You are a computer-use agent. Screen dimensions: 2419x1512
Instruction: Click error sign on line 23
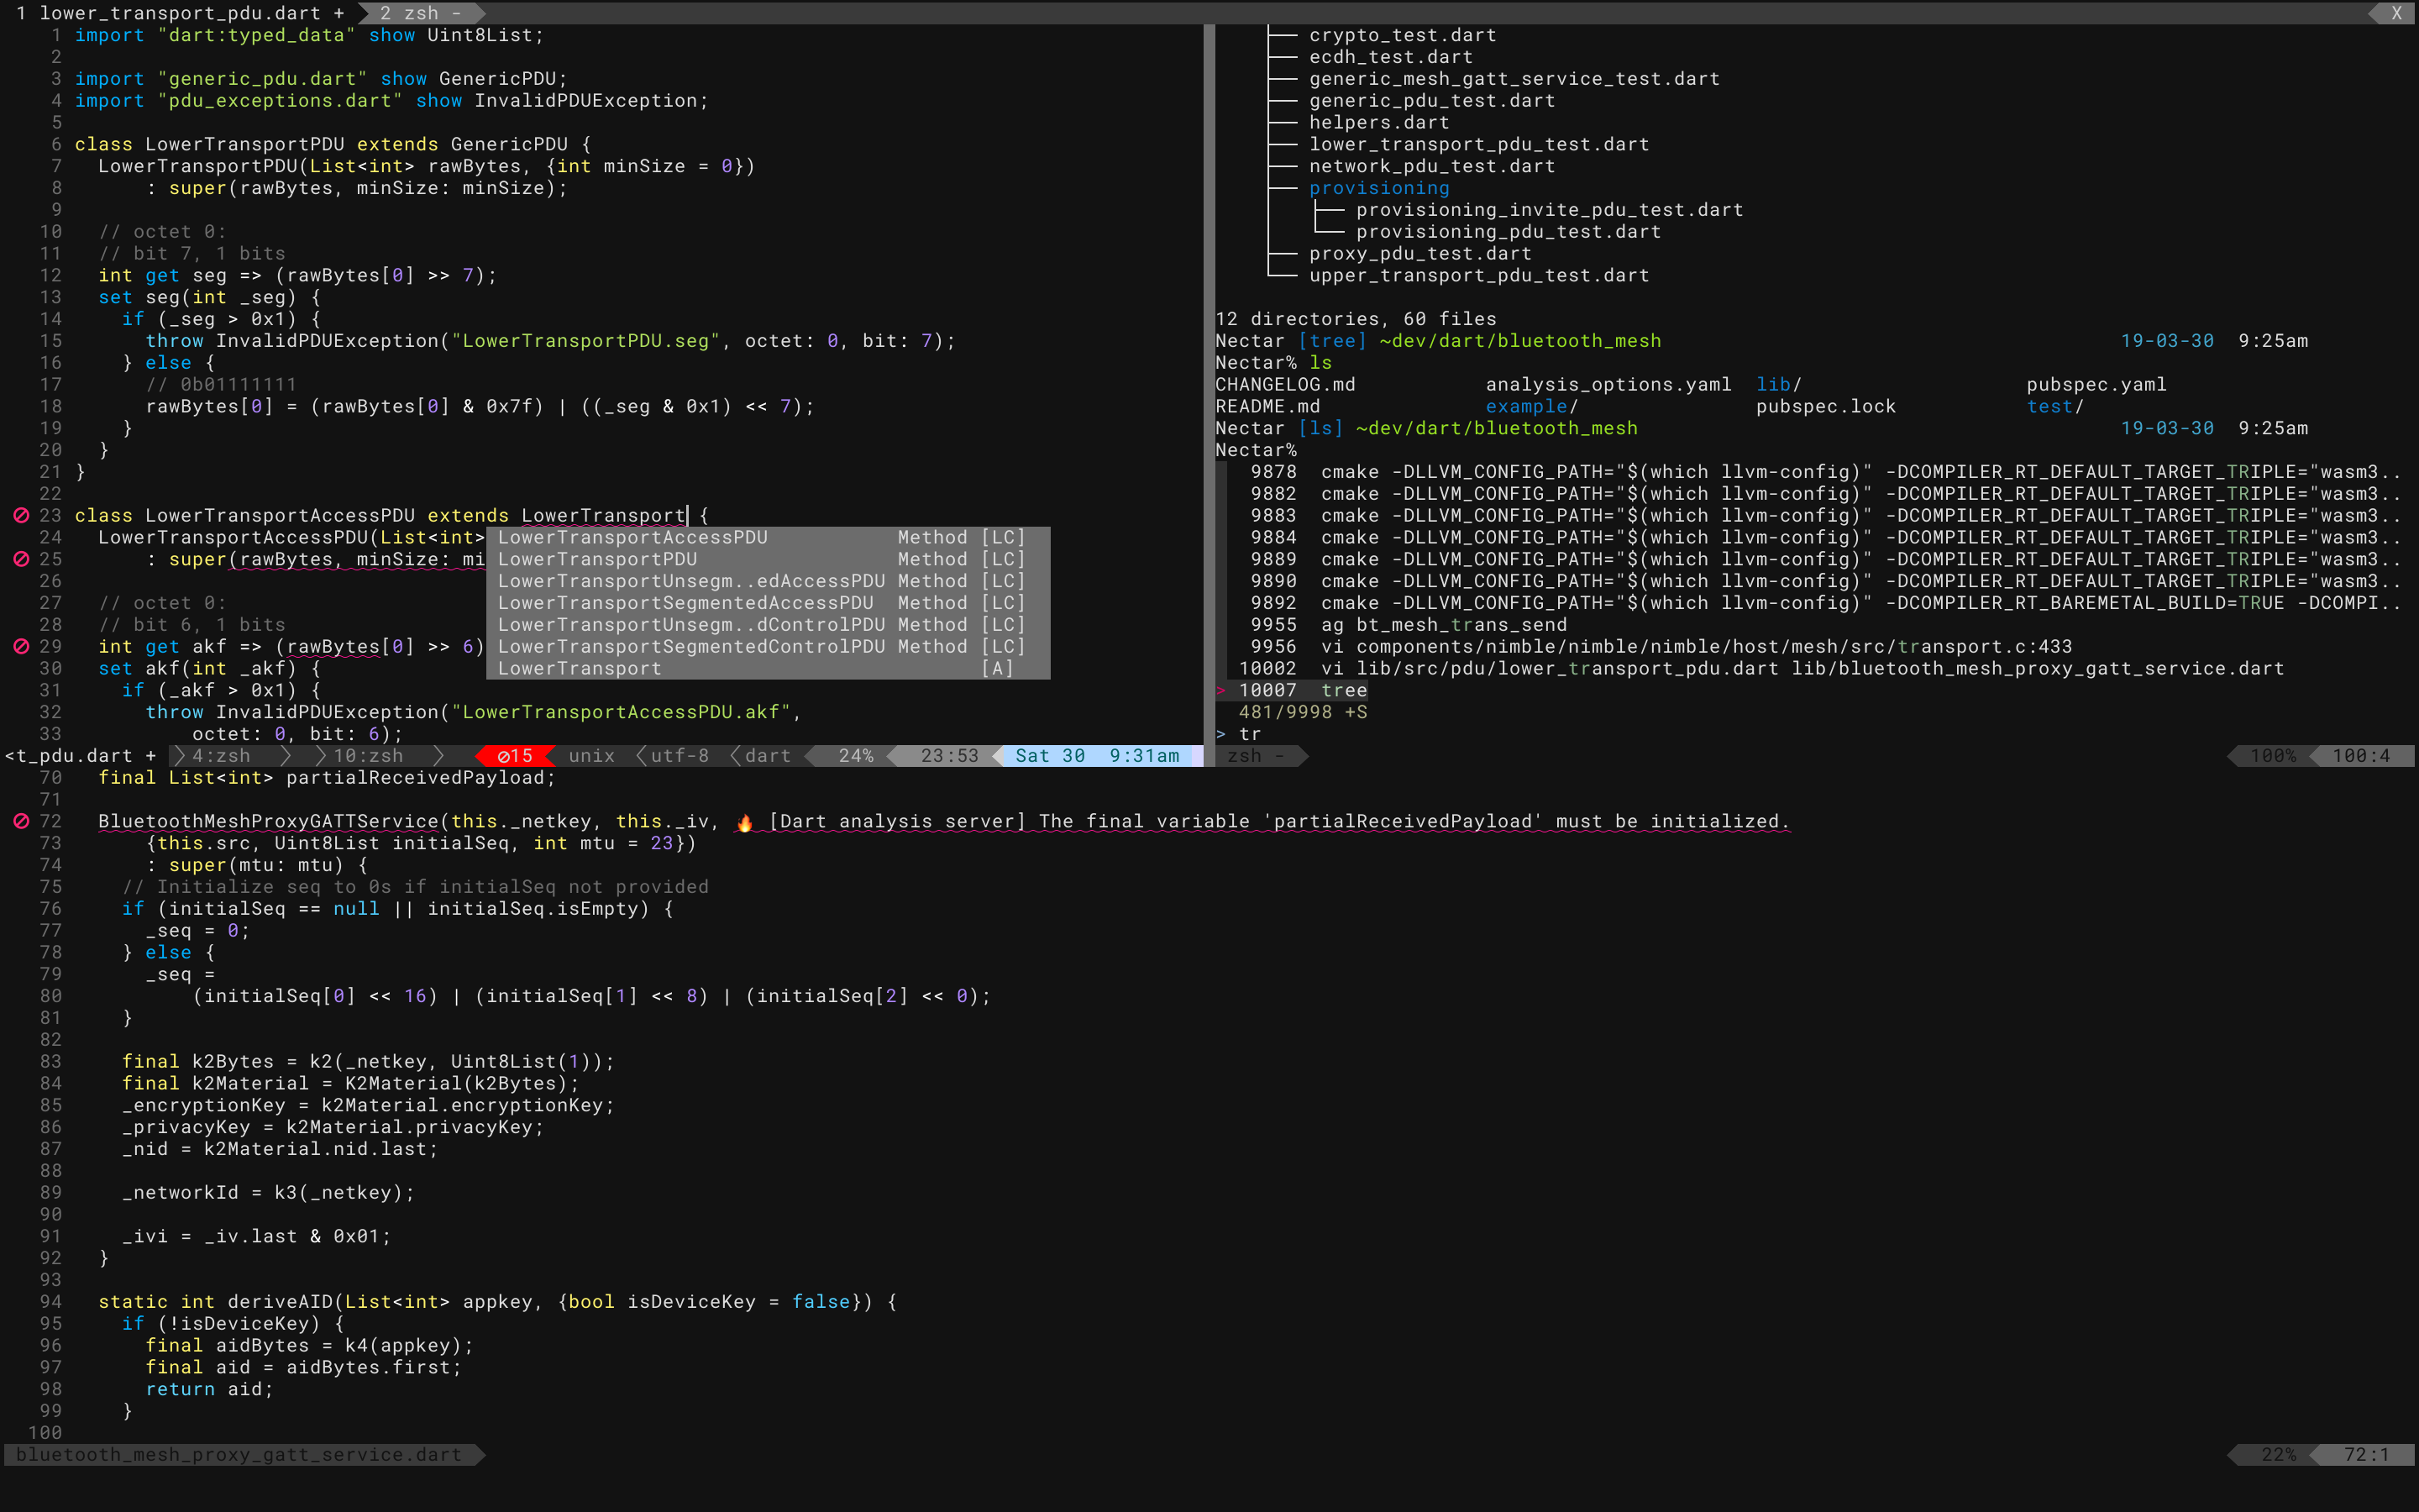pos(21,515)
